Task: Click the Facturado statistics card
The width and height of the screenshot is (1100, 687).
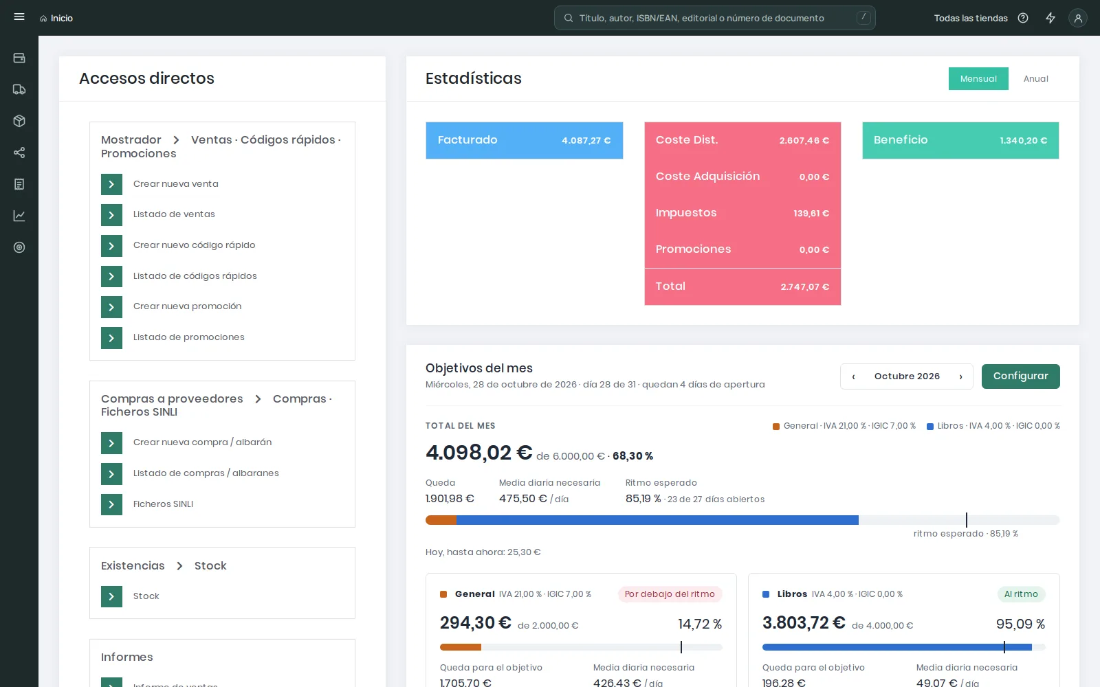Action: coord(525,140)
